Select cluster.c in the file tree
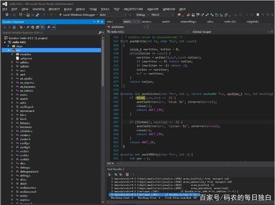This screenshot has width=275, height=205. click(25, 135)
